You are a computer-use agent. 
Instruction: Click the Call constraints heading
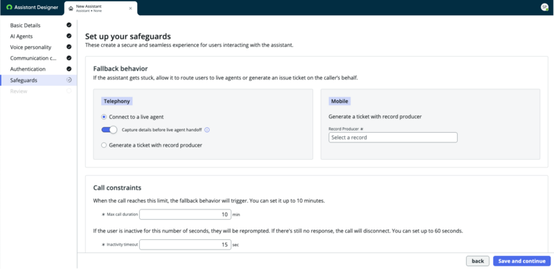(117, 188)
